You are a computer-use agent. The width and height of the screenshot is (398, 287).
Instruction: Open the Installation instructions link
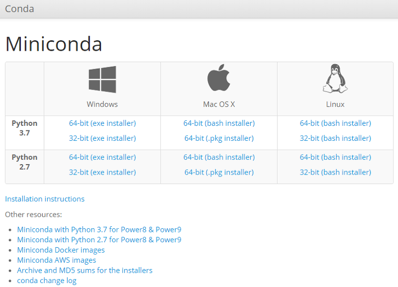[x=45, y=199]
